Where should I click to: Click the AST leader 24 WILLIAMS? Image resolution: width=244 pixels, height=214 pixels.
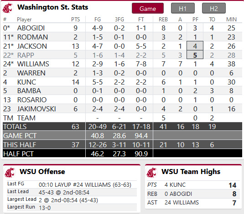(x=182, y=203)
